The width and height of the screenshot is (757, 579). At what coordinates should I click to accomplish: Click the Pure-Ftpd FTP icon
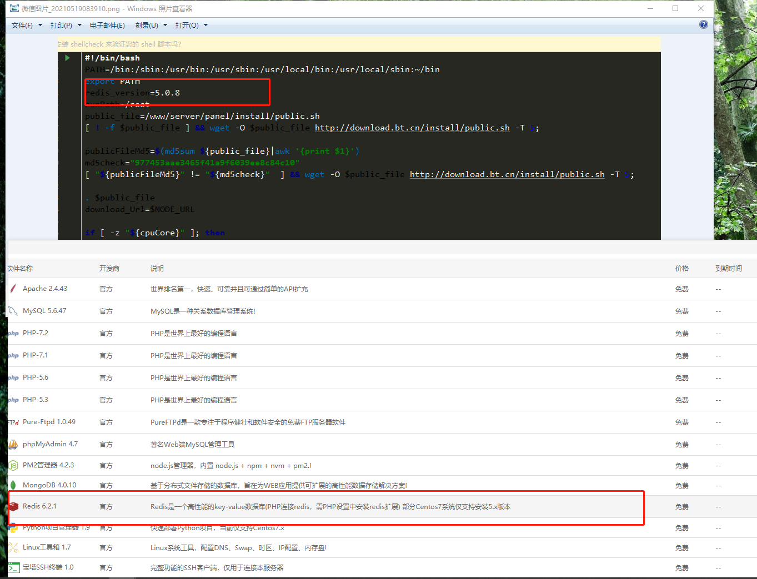pos(13,422)
